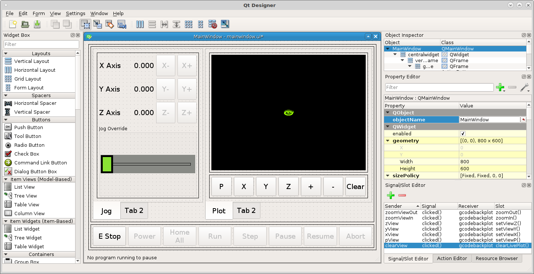Screen dimensions: 534x274
Task: Collapse the Item Views (Model-Based) category
Action: [x=6, y=179]
